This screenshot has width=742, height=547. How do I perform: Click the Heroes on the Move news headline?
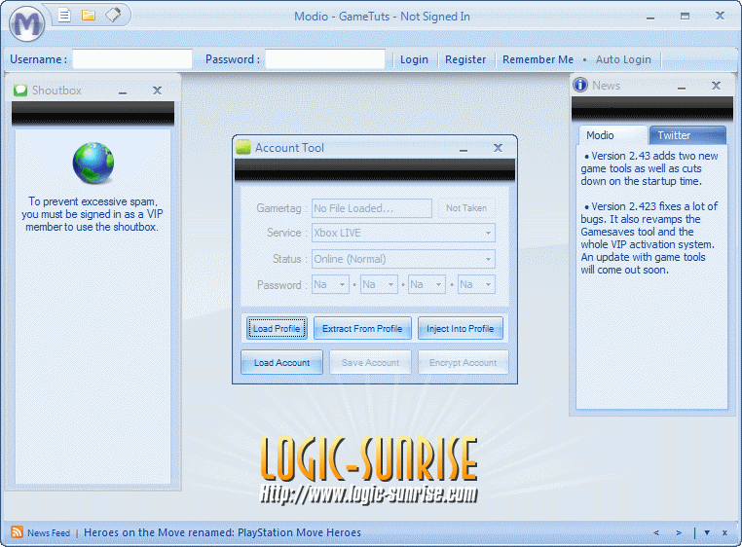[222, 532]
